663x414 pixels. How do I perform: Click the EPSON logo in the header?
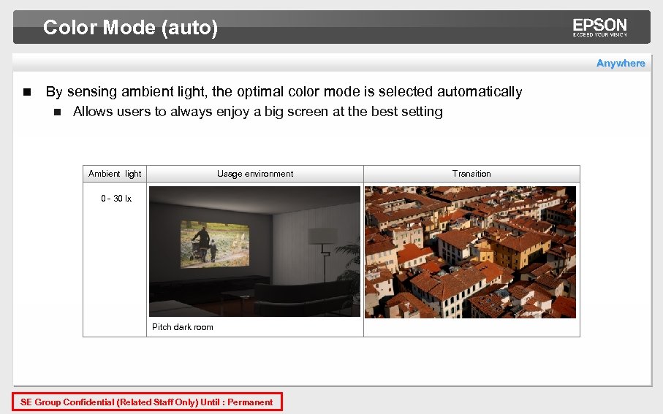[x=599, y=28]
